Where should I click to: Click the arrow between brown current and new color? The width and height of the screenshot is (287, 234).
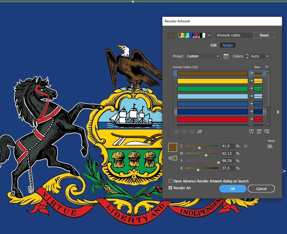point(251,73)
